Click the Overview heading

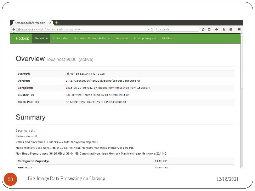click(30, 59)
